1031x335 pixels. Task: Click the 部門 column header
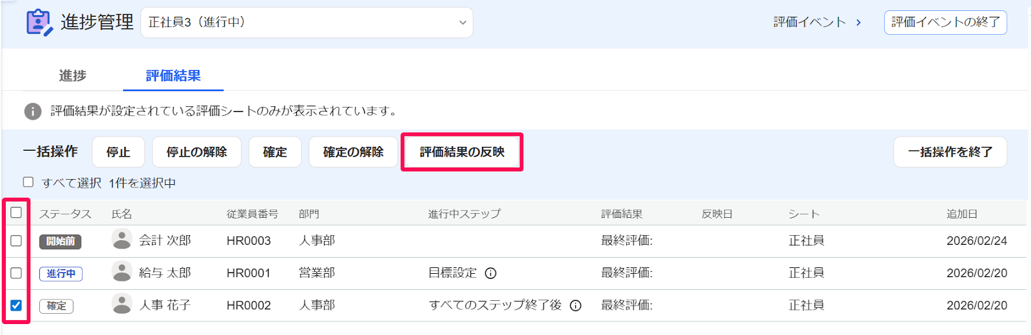309,214
